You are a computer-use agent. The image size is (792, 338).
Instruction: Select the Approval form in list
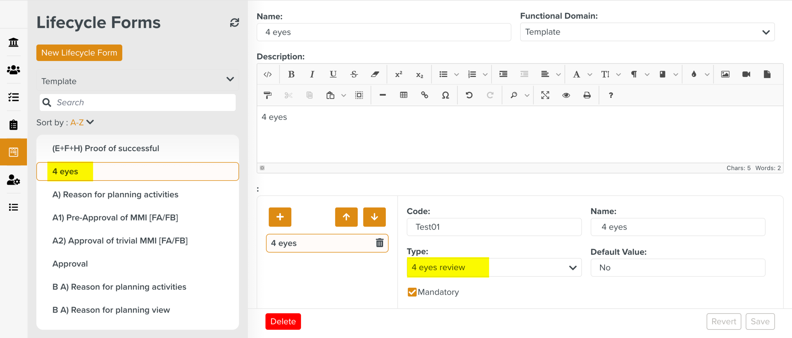click(70, 264)
